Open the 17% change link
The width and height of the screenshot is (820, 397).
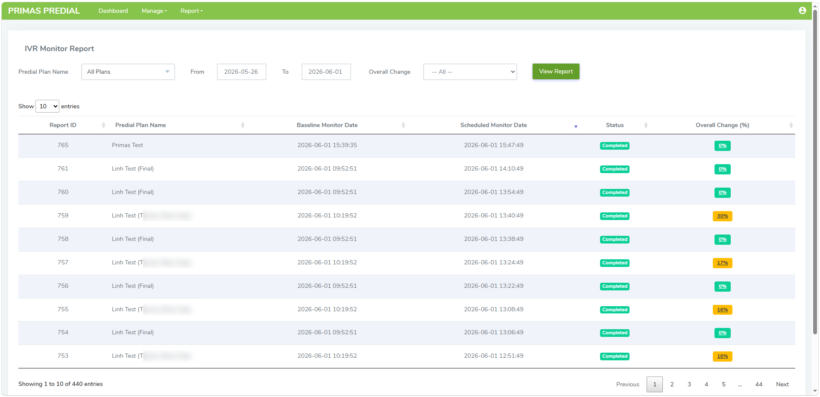(722, 263)
